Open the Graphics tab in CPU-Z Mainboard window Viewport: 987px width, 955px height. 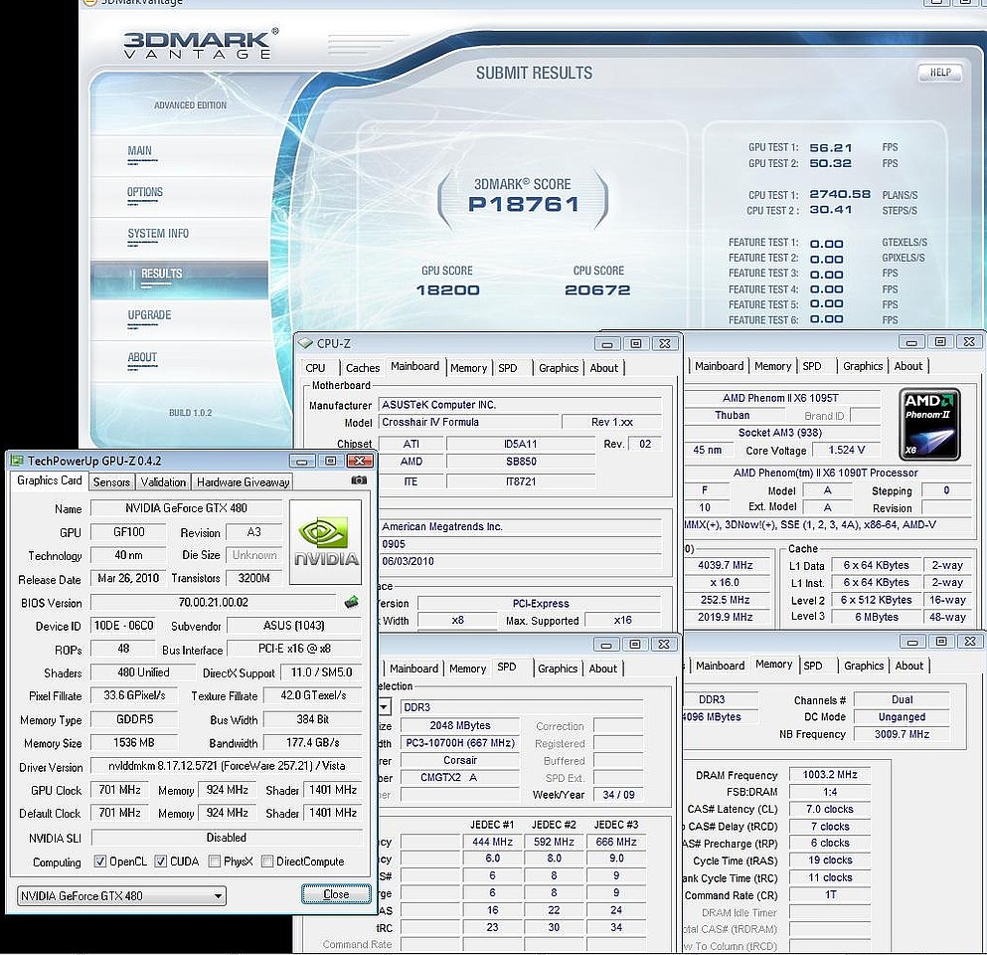click(559, 368)
